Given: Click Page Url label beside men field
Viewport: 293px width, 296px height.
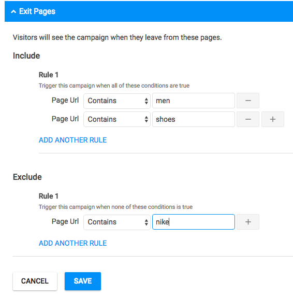Looking at the screenshot, I should tap(65, 100).
